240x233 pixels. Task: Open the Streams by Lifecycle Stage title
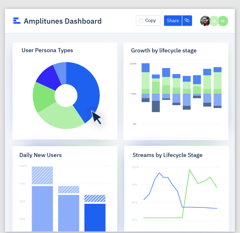(x=167, y=155)
